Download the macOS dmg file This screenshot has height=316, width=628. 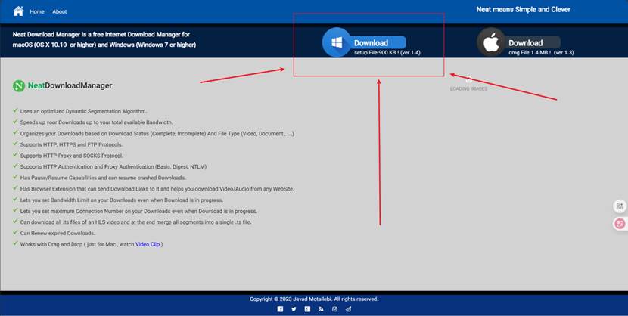click(x=533, y=42)
